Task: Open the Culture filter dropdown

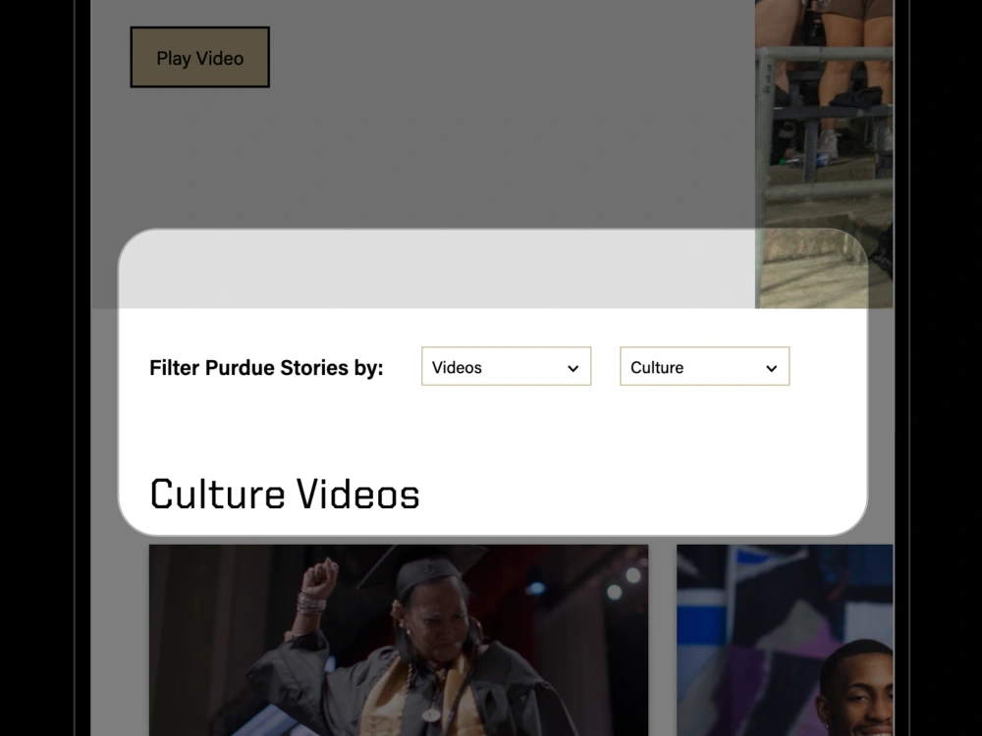Action: click(704, 366)
